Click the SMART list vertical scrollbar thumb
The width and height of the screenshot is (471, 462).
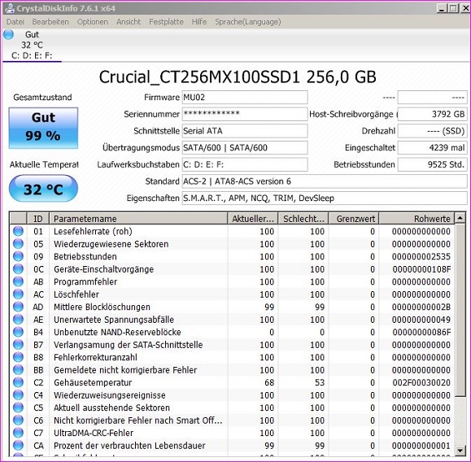(x=460, y=310)
